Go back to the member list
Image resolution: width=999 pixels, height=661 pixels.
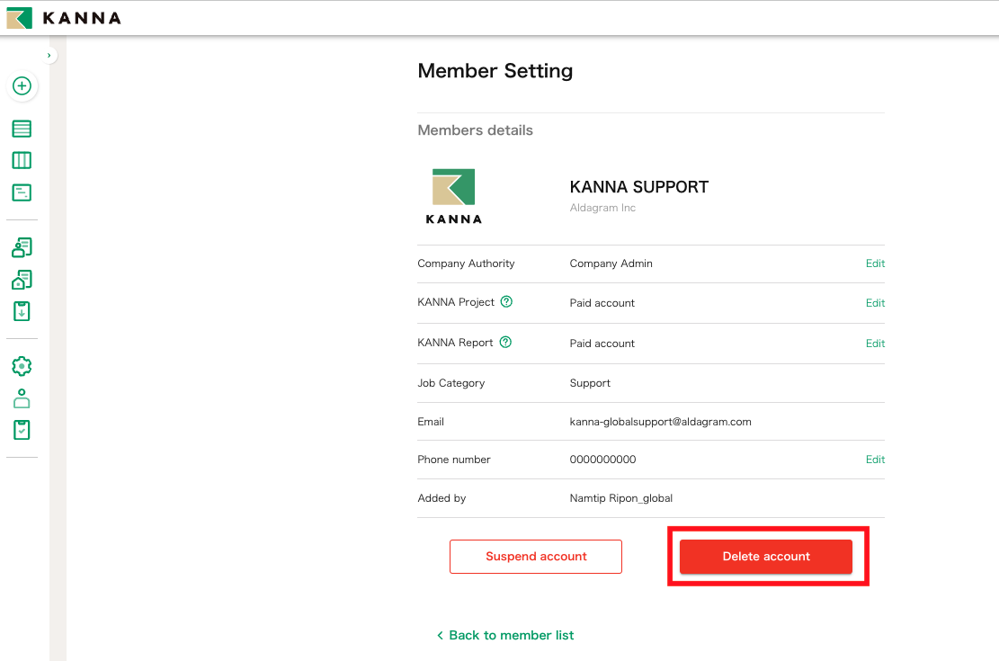point(505,635)
